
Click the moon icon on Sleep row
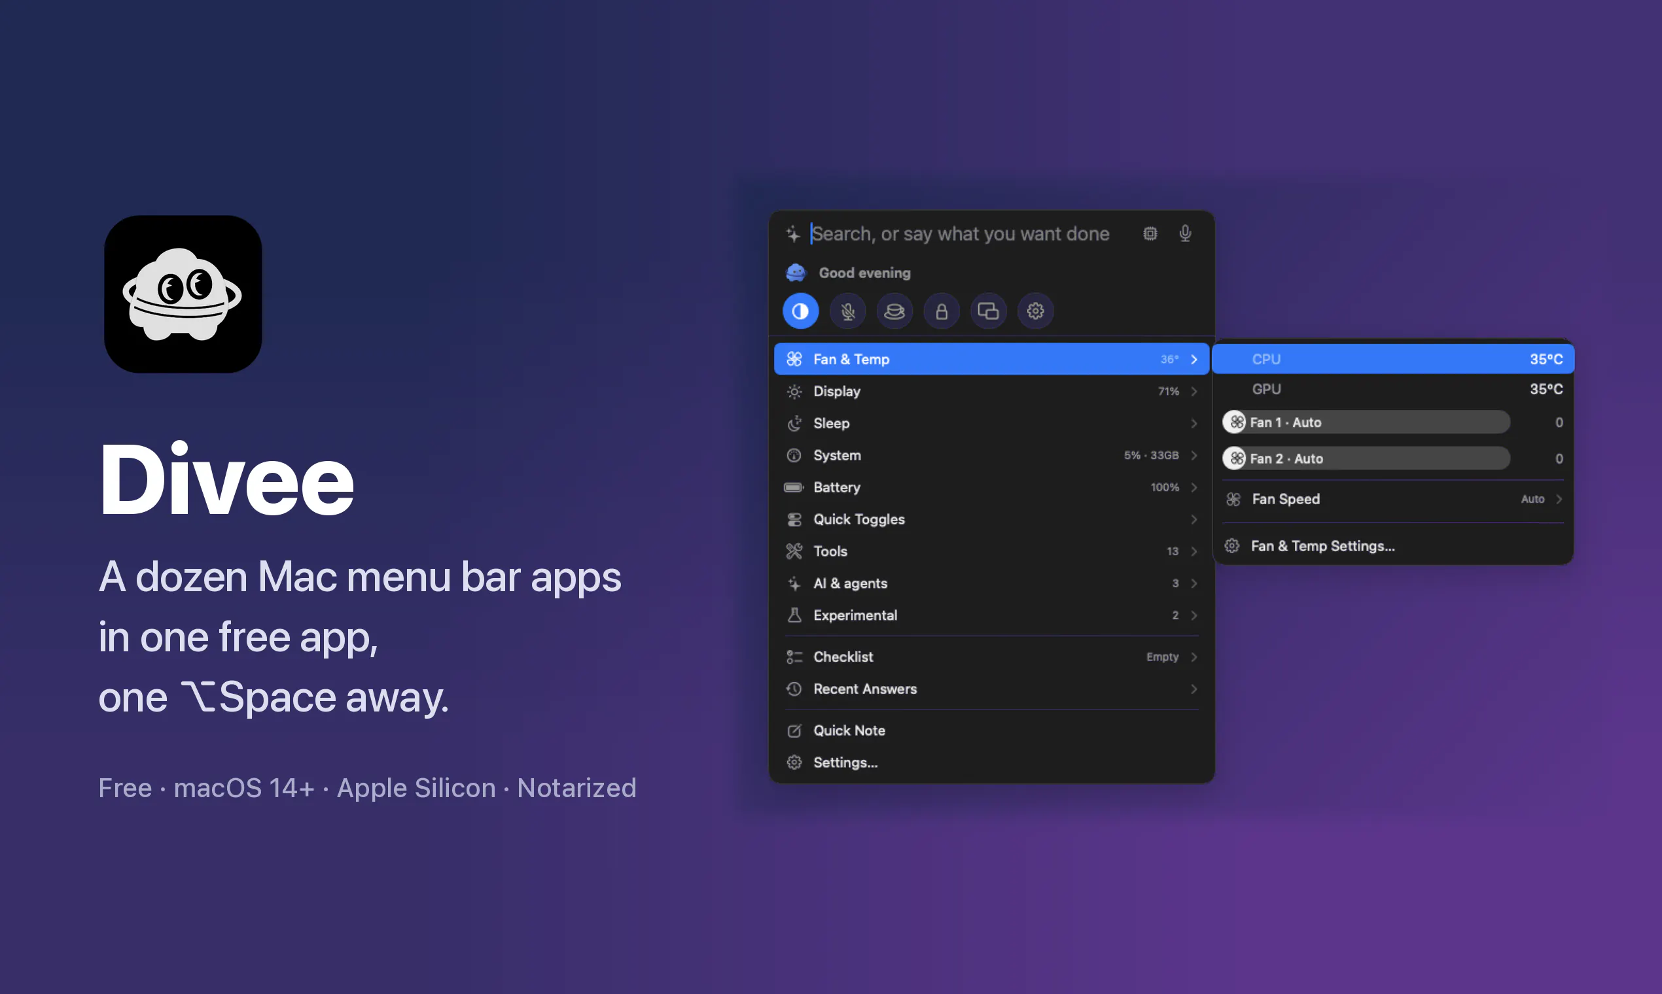pyautogui.click(x=794, y=423)
